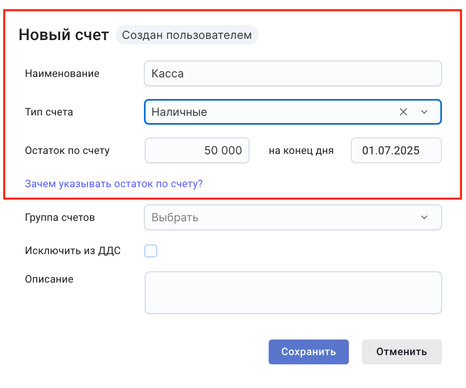Click the Выбрать placeholder in Группа счетов
Image resolution: width=466 pixels, height=388 pixels.
[175, 218]
